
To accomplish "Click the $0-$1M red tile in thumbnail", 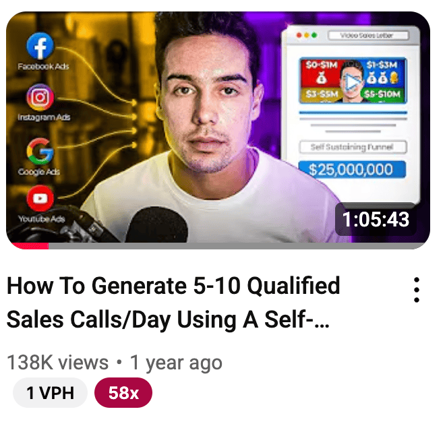I will pos(321,73).
